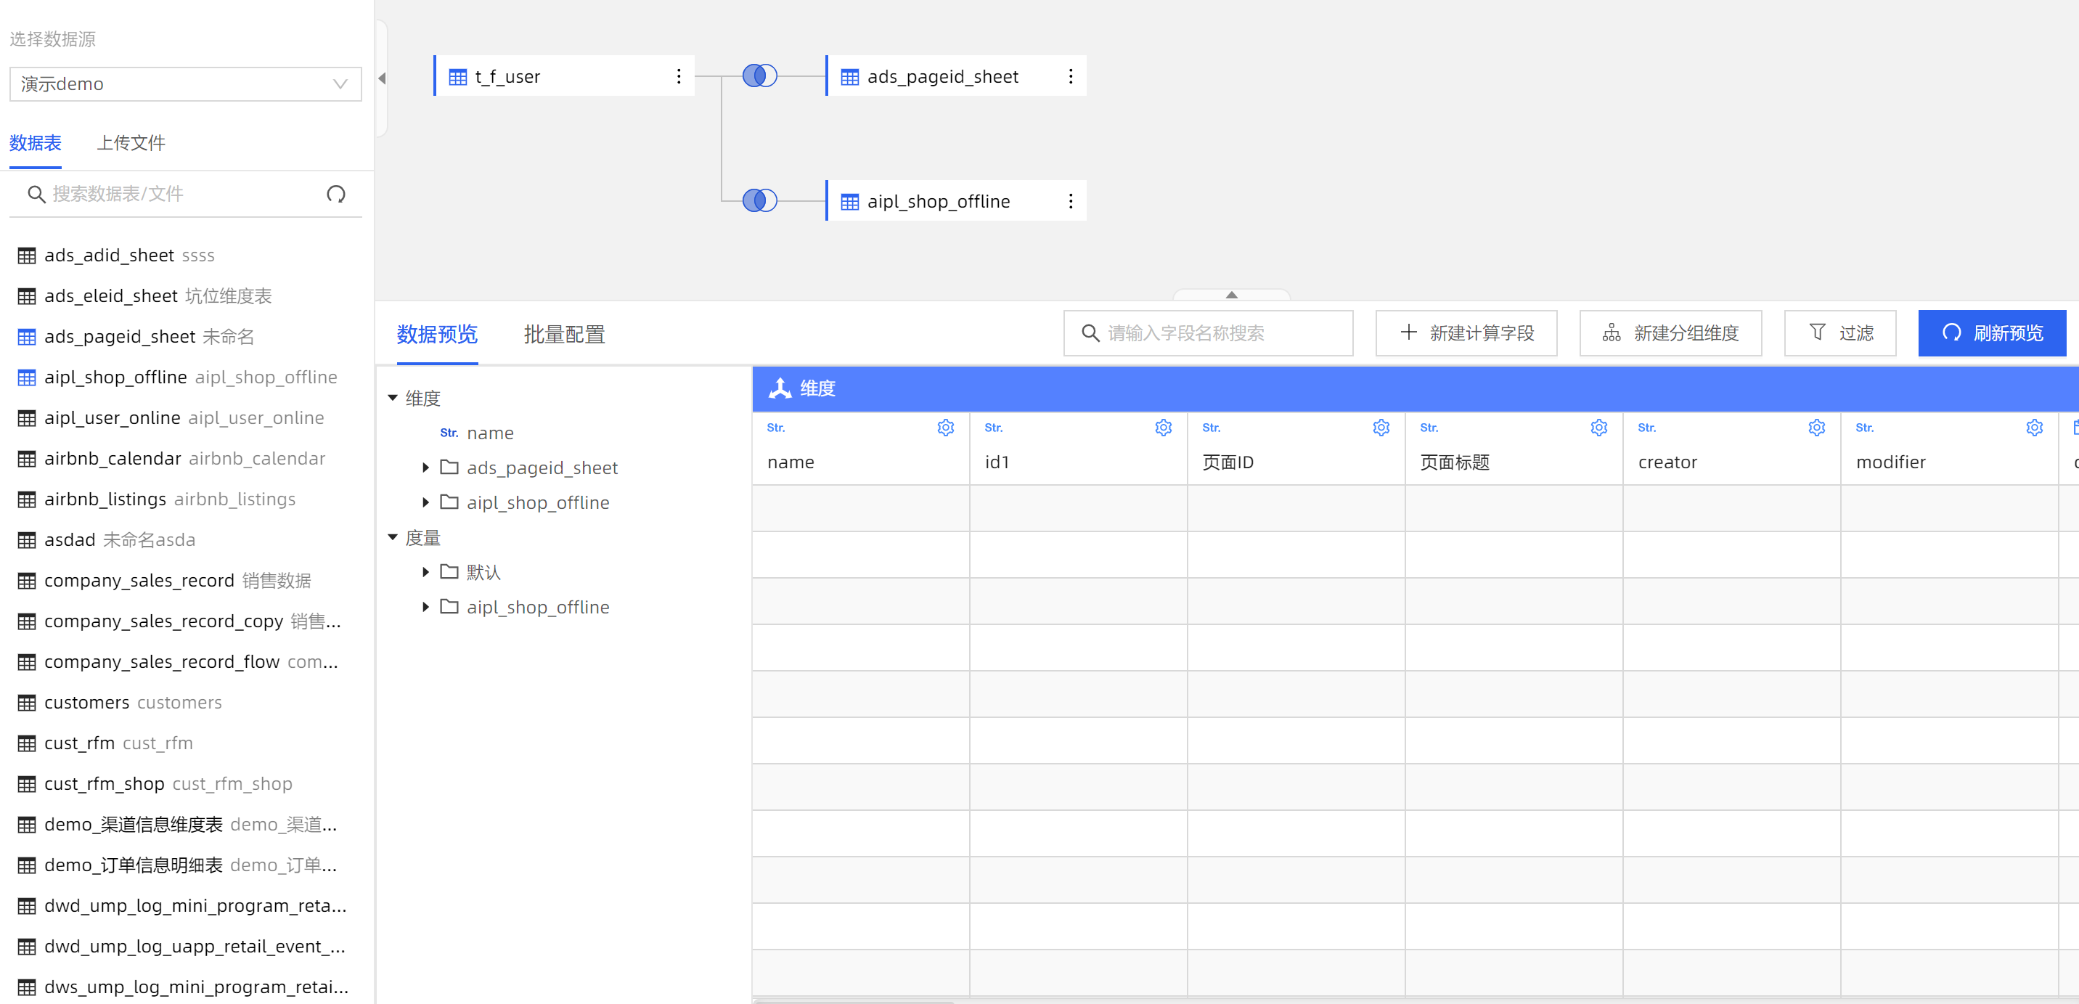The image size is (2079, 1004).
Task: Expand ads_pageid_sheet folder under 维度
Action: click(x=425, y=468)
